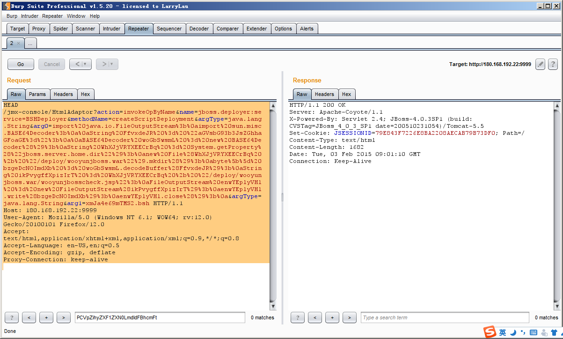Toggle Sogou punctuation mode icon

coord(522,333)
